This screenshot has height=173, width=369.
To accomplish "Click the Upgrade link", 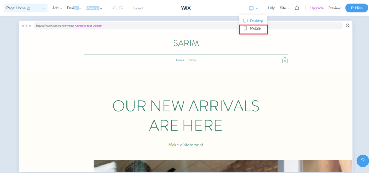I will pyautogui.click(x=317, y=8).
